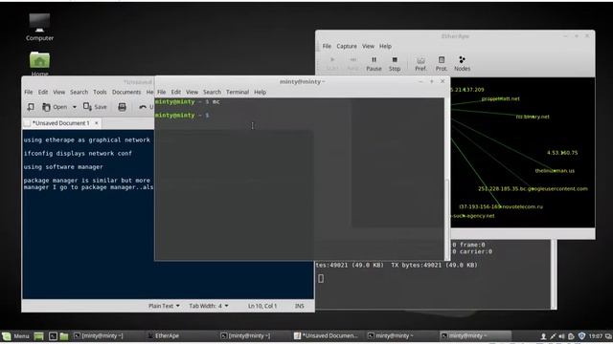The image size is (613, 344).
Task: Open EtherApe View menu
Action: [368, 46]
